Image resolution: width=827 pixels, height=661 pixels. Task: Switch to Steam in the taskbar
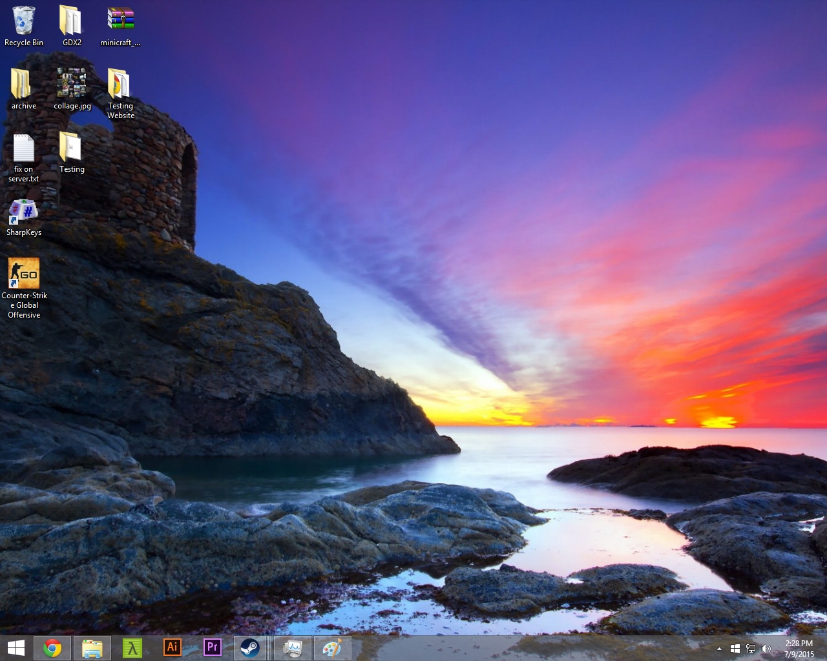tap(251, 647)
